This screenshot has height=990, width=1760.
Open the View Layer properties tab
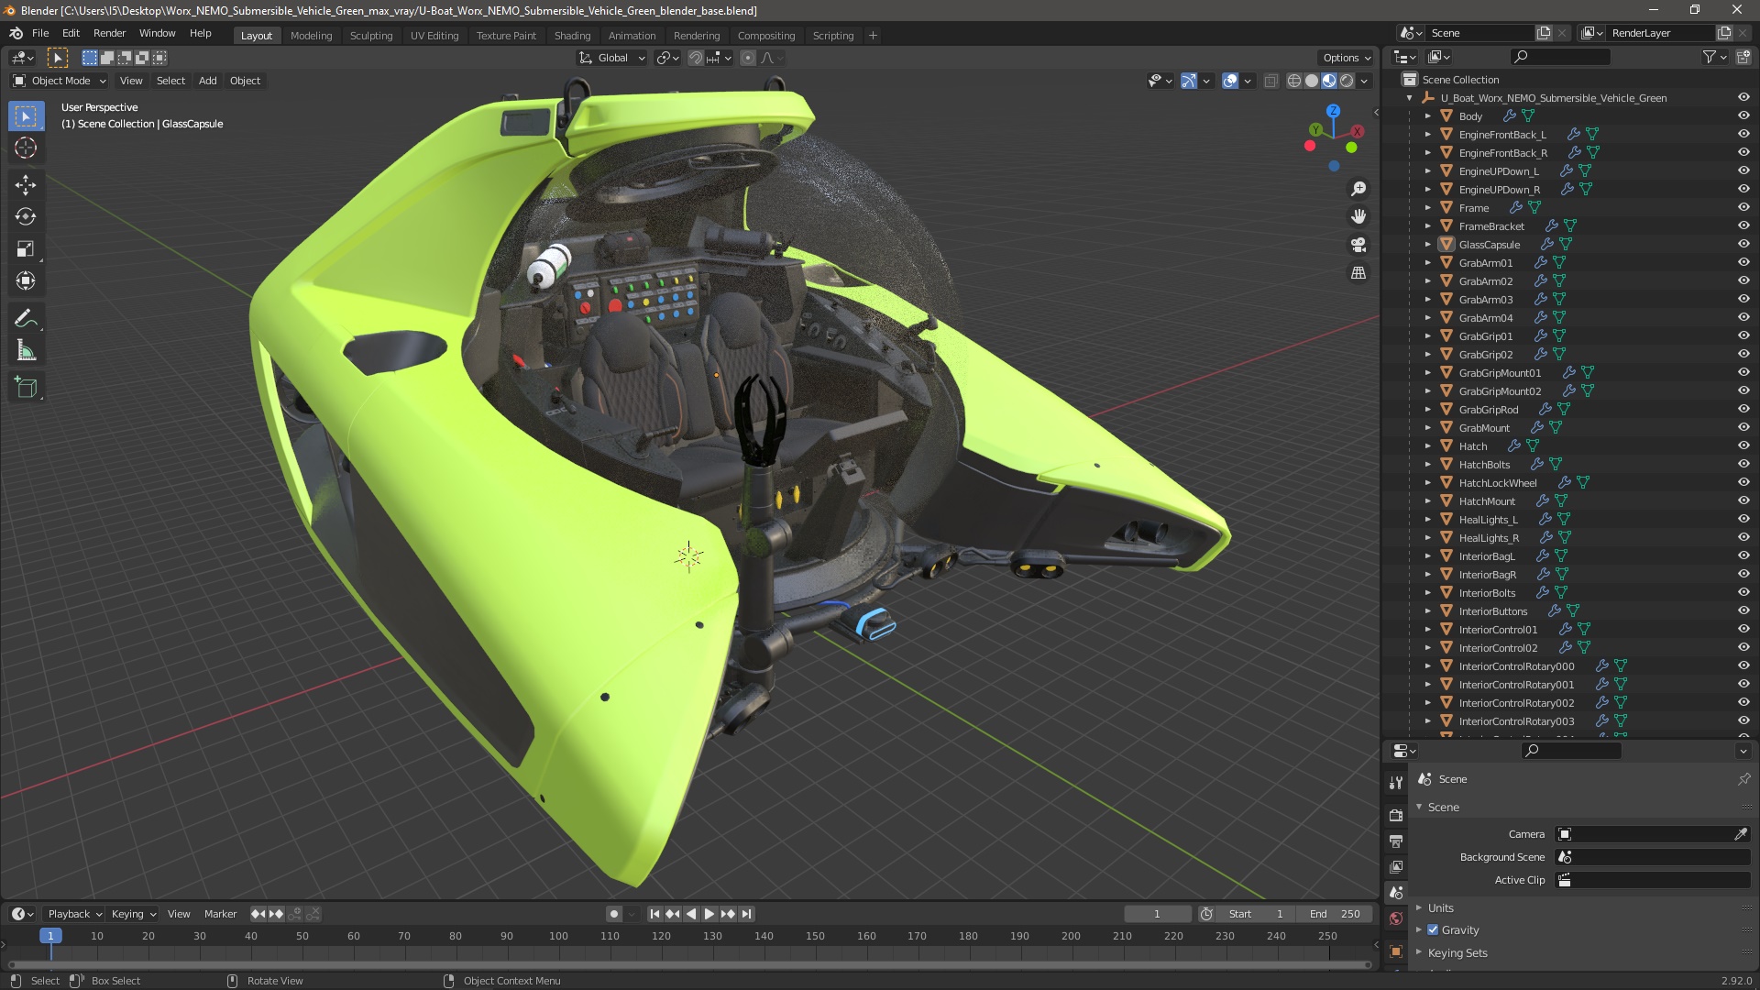tap(1396, 866)
